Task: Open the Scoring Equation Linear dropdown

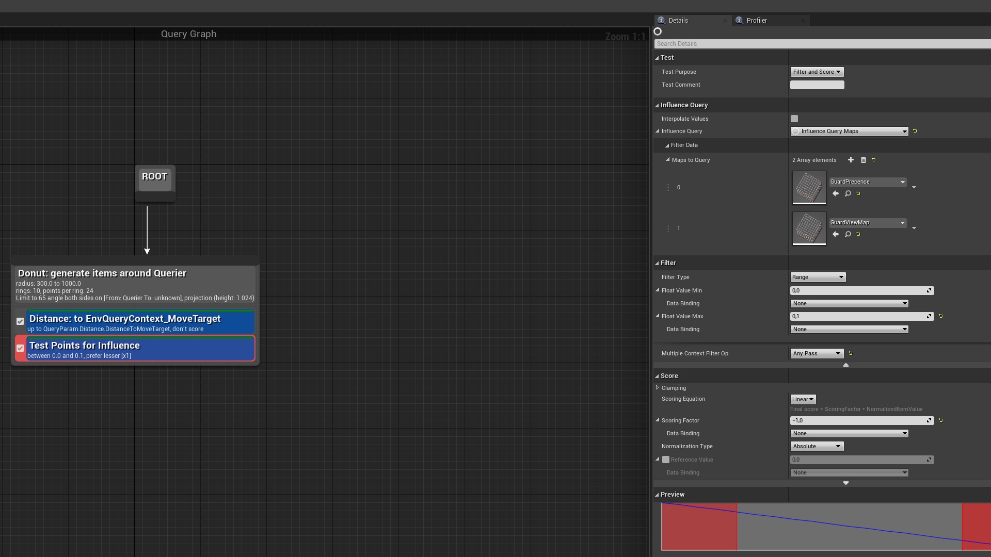Action: click(803, 399)
